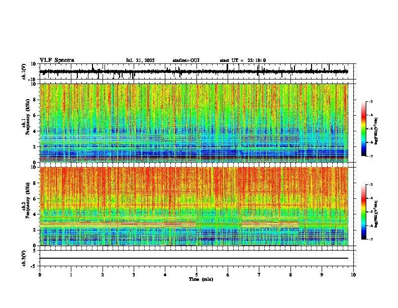Click the "-3" tick on ch.1 colorbar
This screenshot has width=398, height=308.
[x=371, y=101]
